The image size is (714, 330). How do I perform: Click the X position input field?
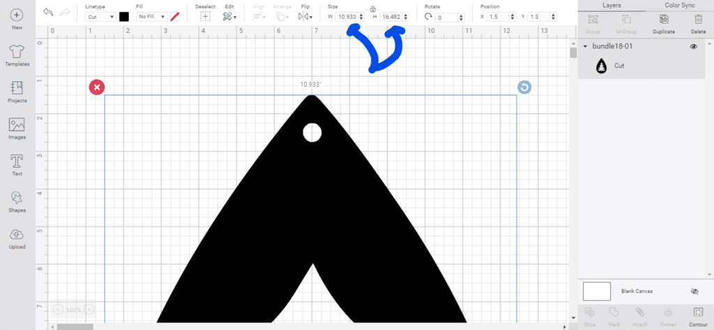click(498, 17)
